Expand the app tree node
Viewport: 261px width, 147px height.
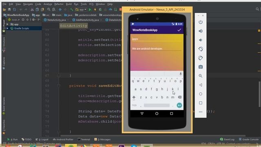(x=7, y=24)
